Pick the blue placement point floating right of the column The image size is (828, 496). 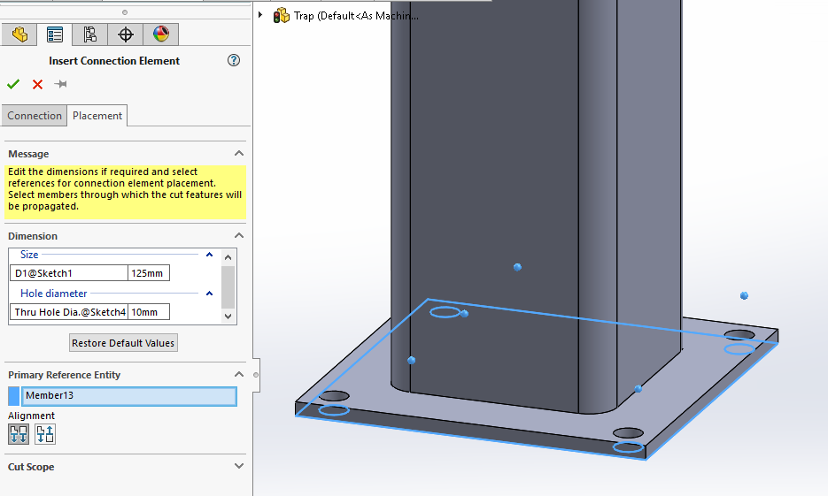coord(744,295)
